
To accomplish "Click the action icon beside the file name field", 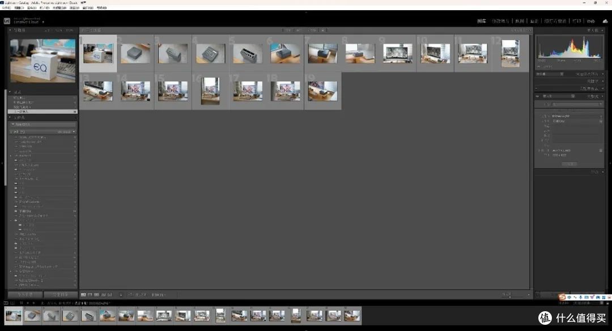I will coord(601,116).
